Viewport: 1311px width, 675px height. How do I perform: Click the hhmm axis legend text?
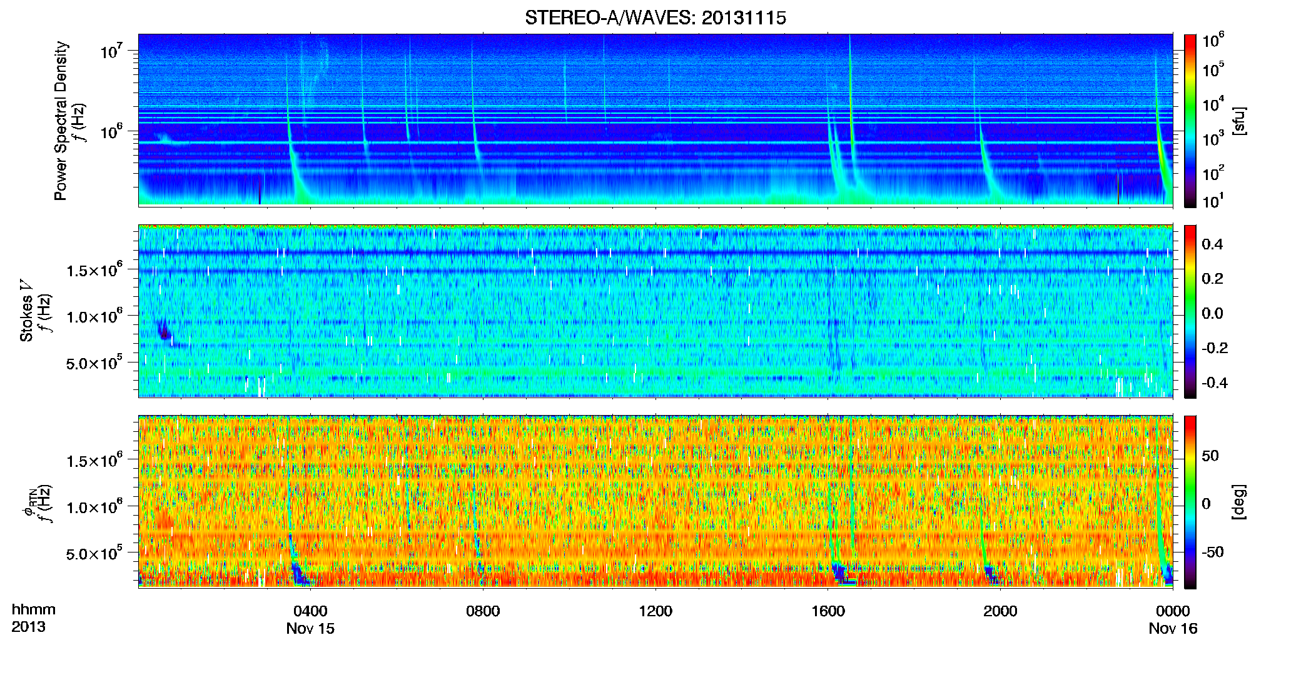tap(34, 610)
